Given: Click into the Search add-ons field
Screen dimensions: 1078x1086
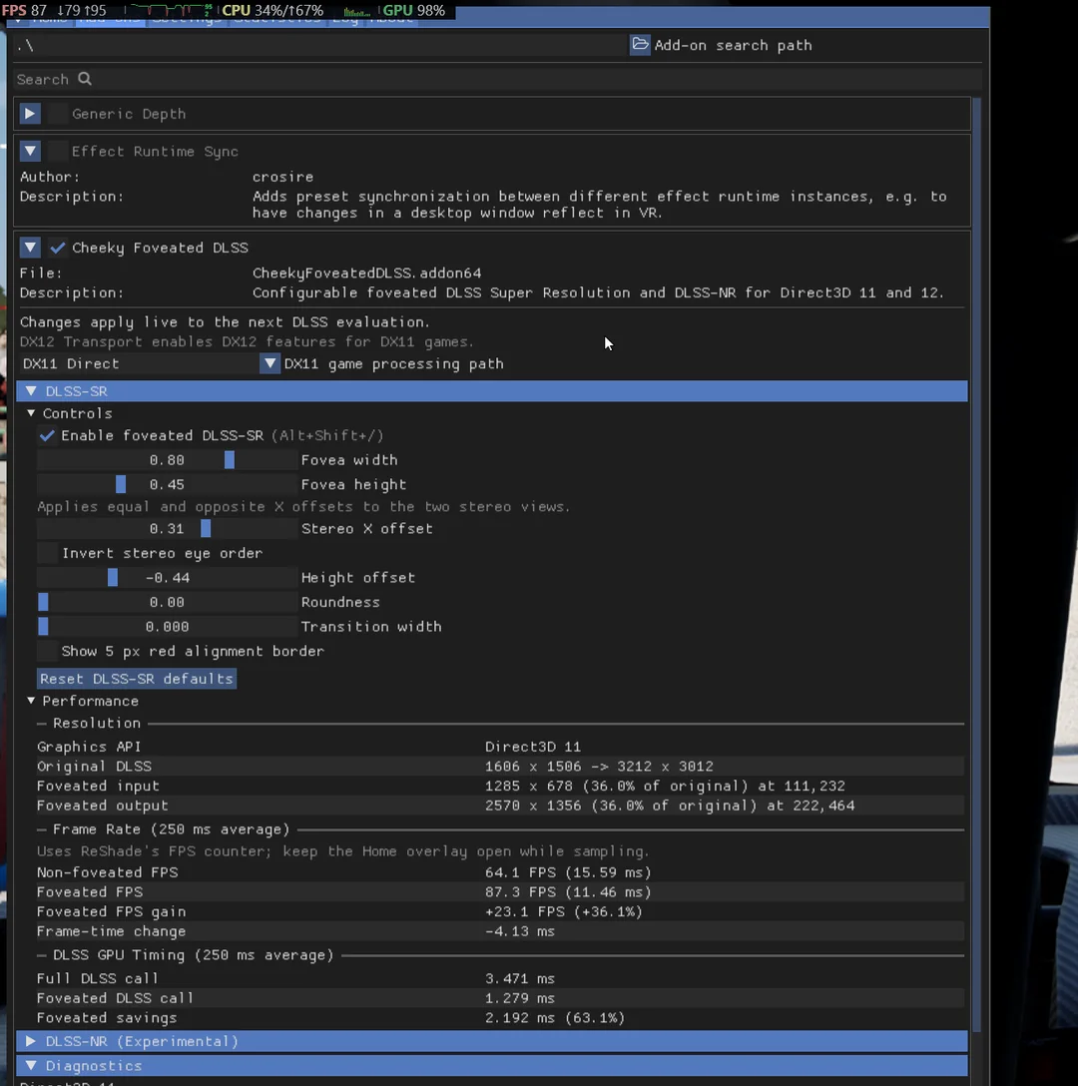Looking at the screenshot, I should coord(497,79).
